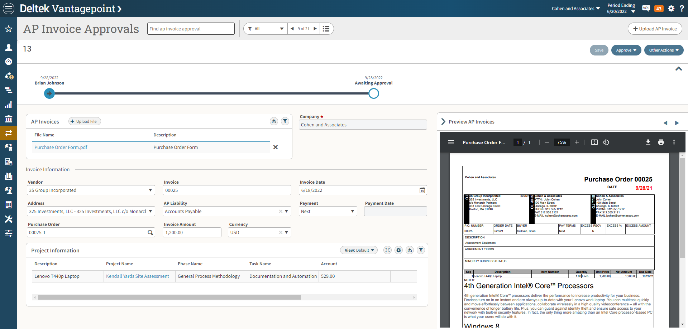
Task: Toggle PDF fit to page button
Action: coord(594,142)
